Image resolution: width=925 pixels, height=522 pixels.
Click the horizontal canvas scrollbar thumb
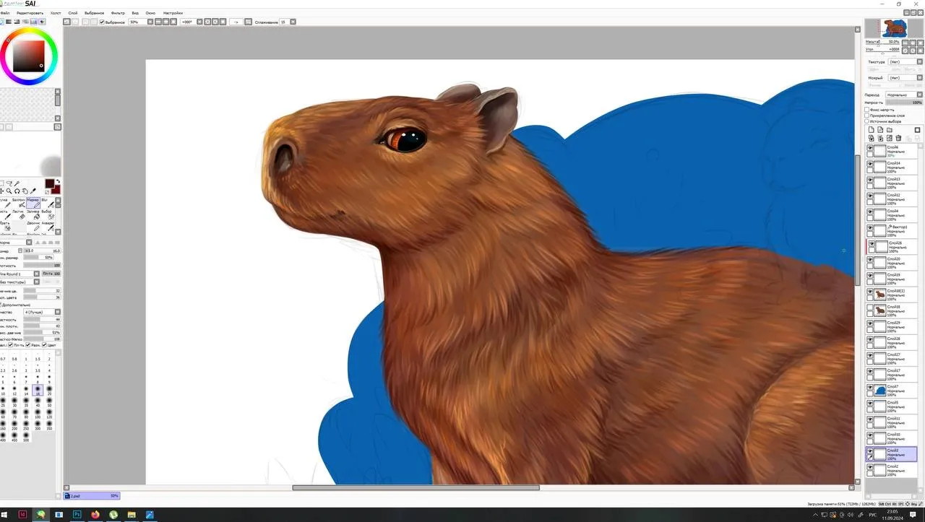coord(416,487)
